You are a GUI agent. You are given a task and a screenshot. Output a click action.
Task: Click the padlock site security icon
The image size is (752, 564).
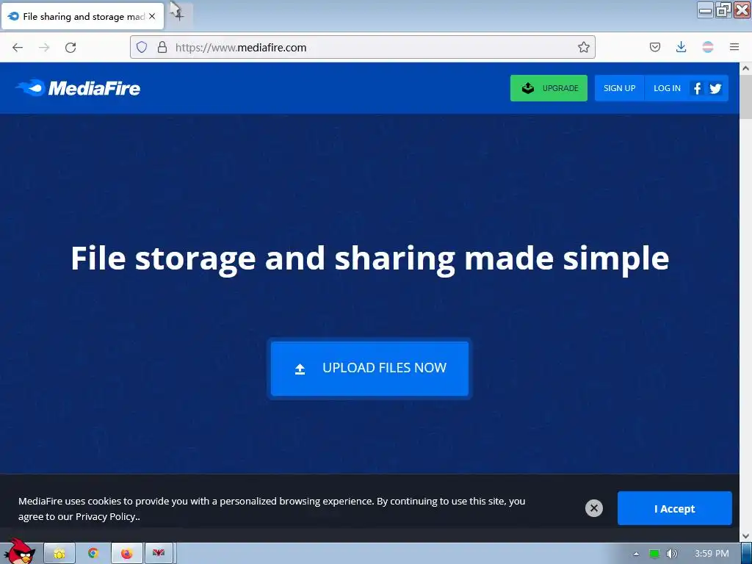coord(162,47)
